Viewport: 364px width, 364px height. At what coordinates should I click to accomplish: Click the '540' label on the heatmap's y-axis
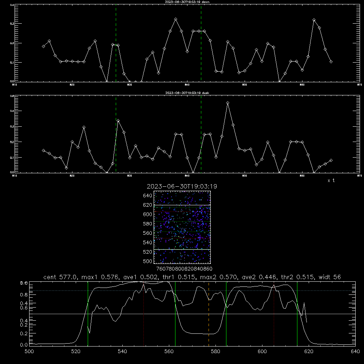148,242
